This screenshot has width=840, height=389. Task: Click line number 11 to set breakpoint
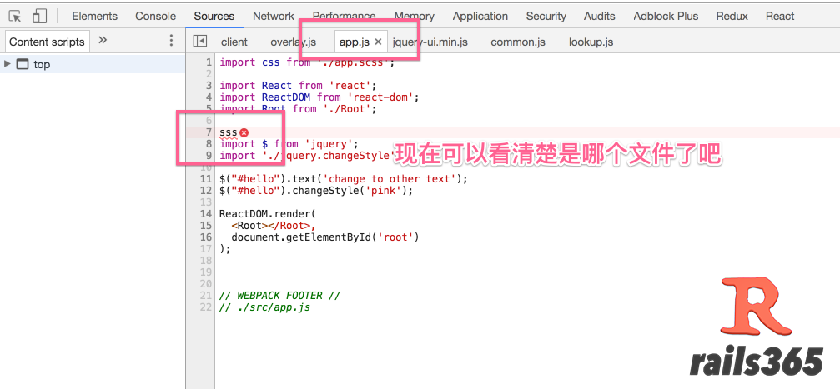[205, 179]
